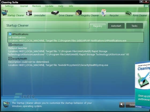Click 'Description could not be determined.' text
The width and height of the screenshot is (150, 112).
click(x=29, y=62)
